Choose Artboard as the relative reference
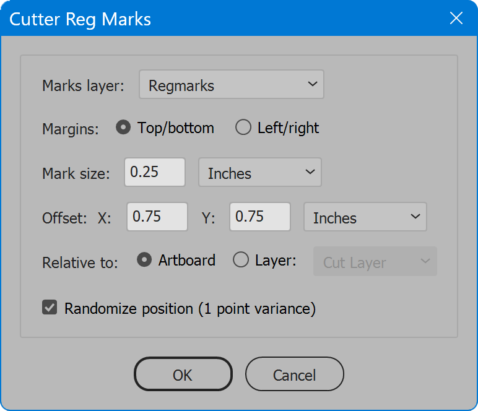This screenshot has width=478, height=411. point(144,261)
